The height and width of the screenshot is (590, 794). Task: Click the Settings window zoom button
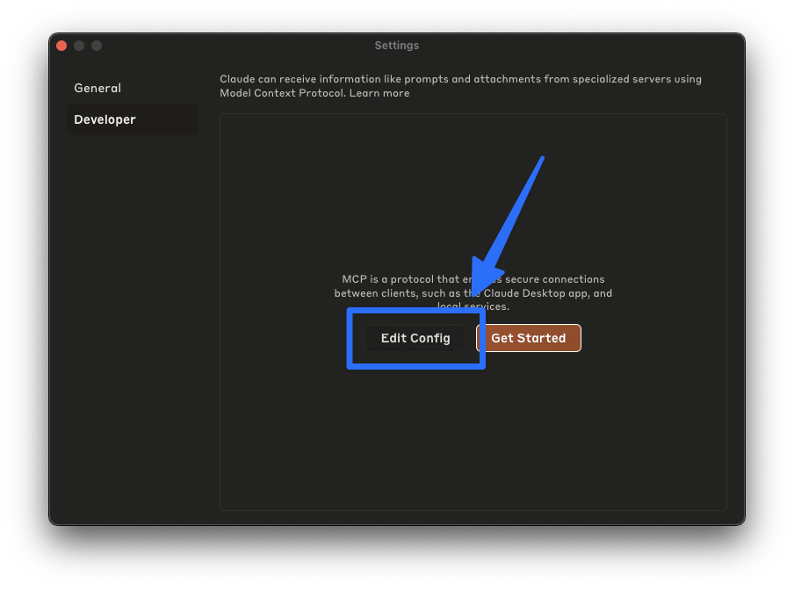(97, 46)
